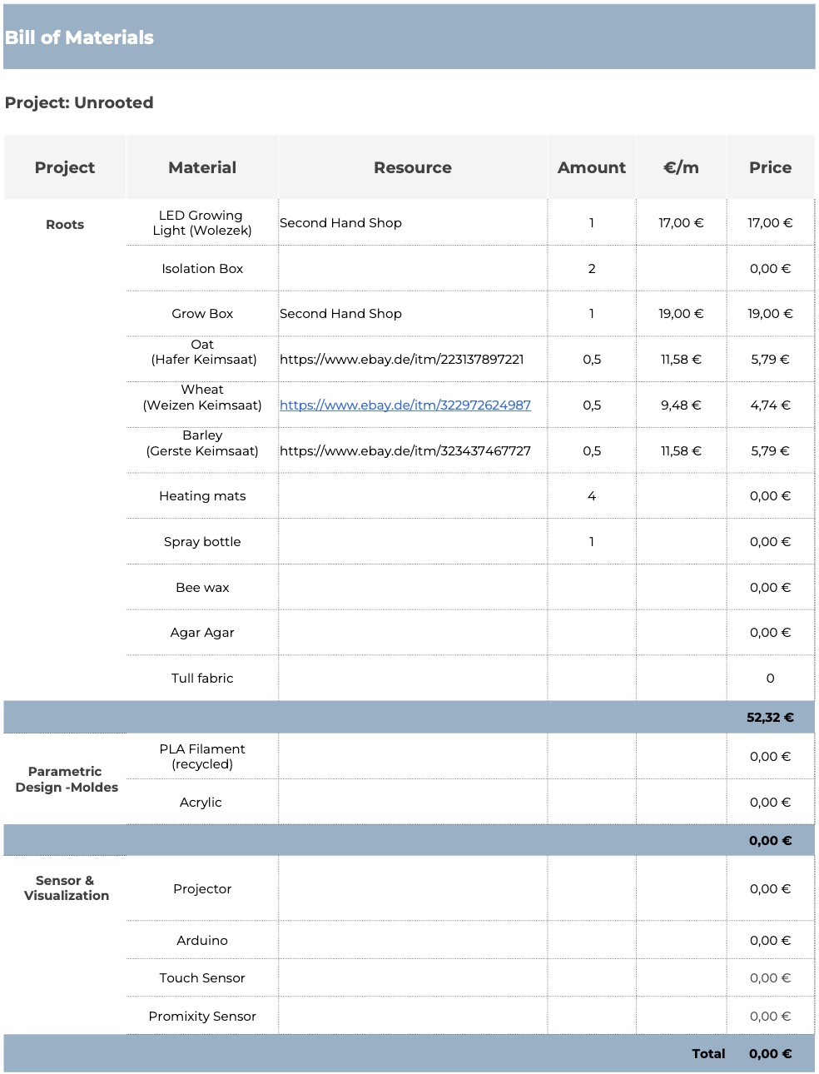Click the LED Growing Light material cell
The height and width of the screenshot is (1074, 819).
[x=202, y=223]
